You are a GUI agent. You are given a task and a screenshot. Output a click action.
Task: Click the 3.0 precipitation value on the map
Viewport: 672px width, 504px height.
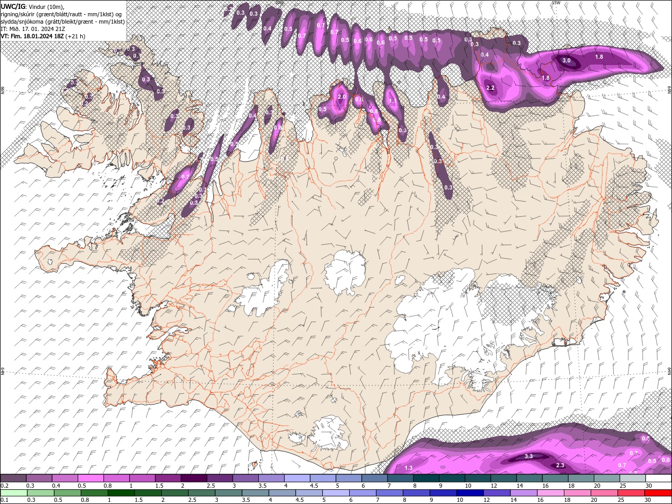coord(566,61)
